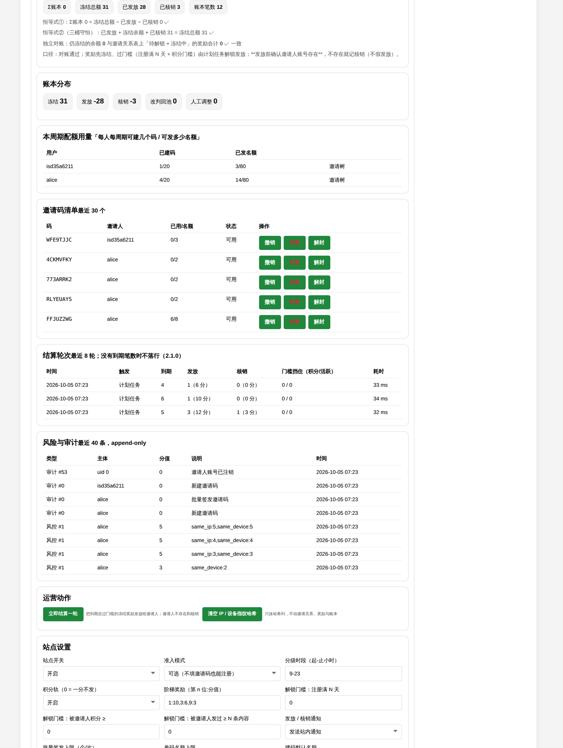Click 封禁 for code WFE9TJJC
Screen dimensions: 563x748
[294, 242]
